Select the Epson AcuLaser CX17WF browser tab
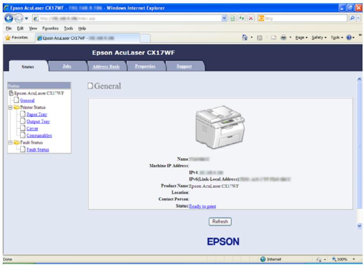 87,38
